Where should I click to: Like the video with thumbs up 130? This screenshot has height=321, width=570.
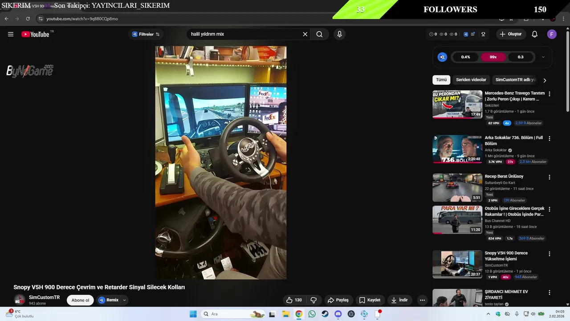point(294,300)
